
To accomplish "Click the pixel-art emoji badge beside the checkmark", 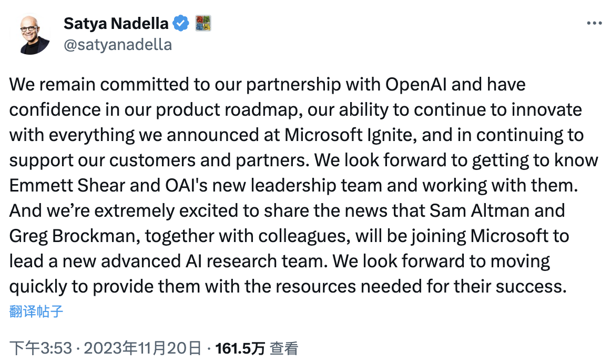I will pos(203,23).
